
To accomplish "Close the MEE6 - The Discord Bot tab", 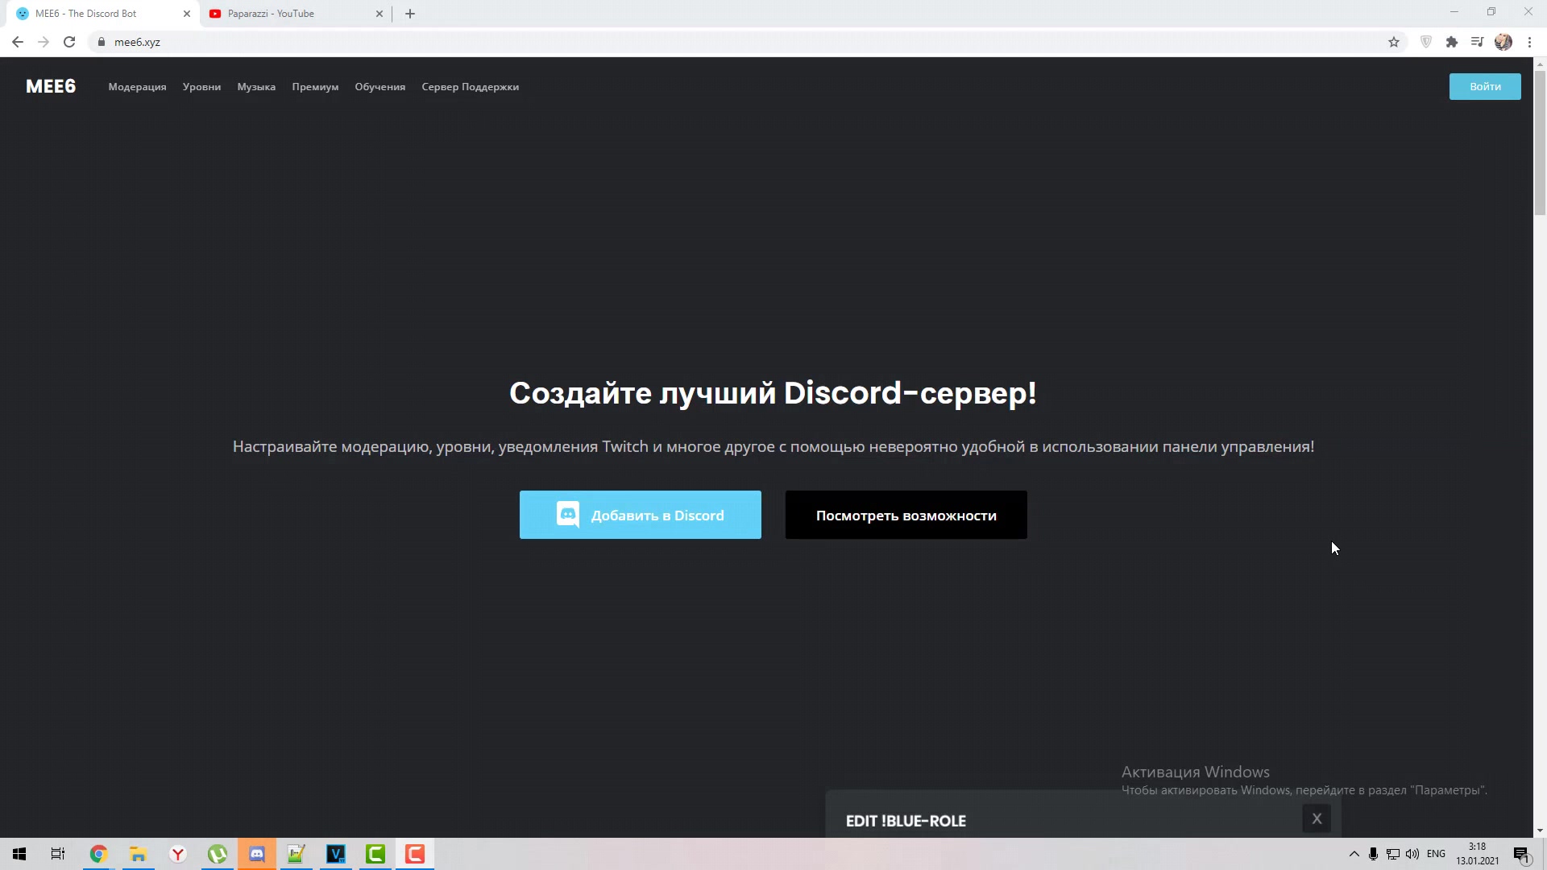I will pos(187,14).
